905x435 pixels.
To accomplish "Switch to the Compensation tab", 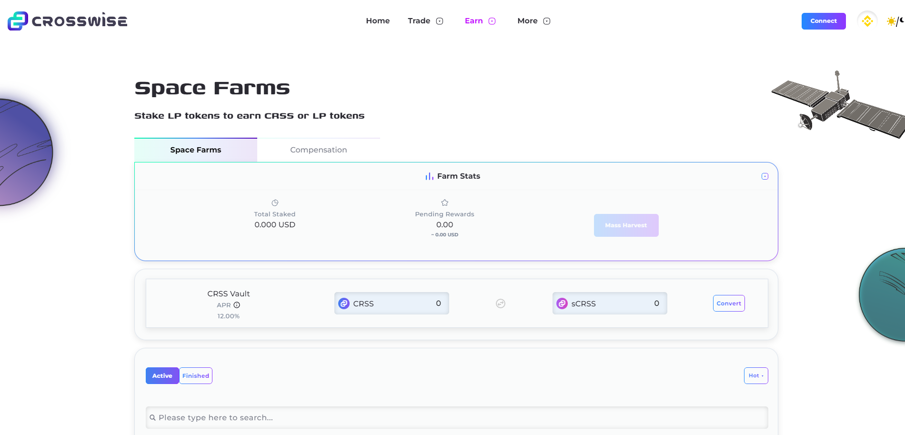I will tap(318, 150).
